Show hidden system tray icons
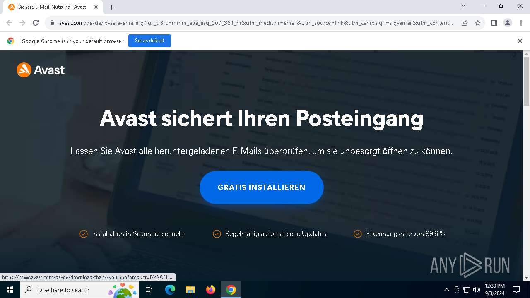The width and height of the screenshot is (530, 298). (446, 290)
